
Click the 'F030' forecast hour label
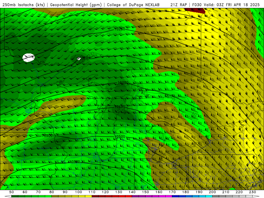click(197, 5)
